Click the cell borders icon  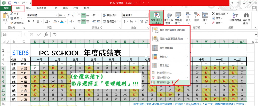point(46,21)
